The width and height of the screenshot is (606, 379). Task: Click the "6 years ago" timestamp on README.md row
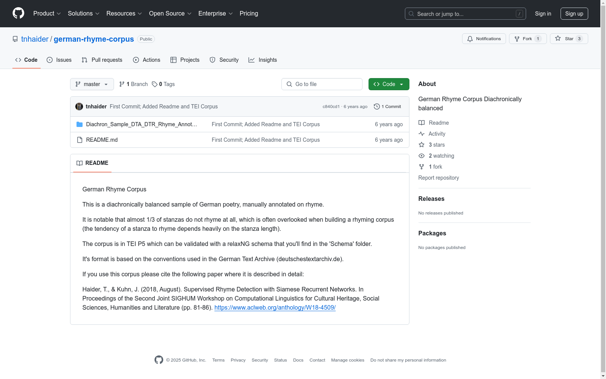pyautogui.click(x=389, y=140)
